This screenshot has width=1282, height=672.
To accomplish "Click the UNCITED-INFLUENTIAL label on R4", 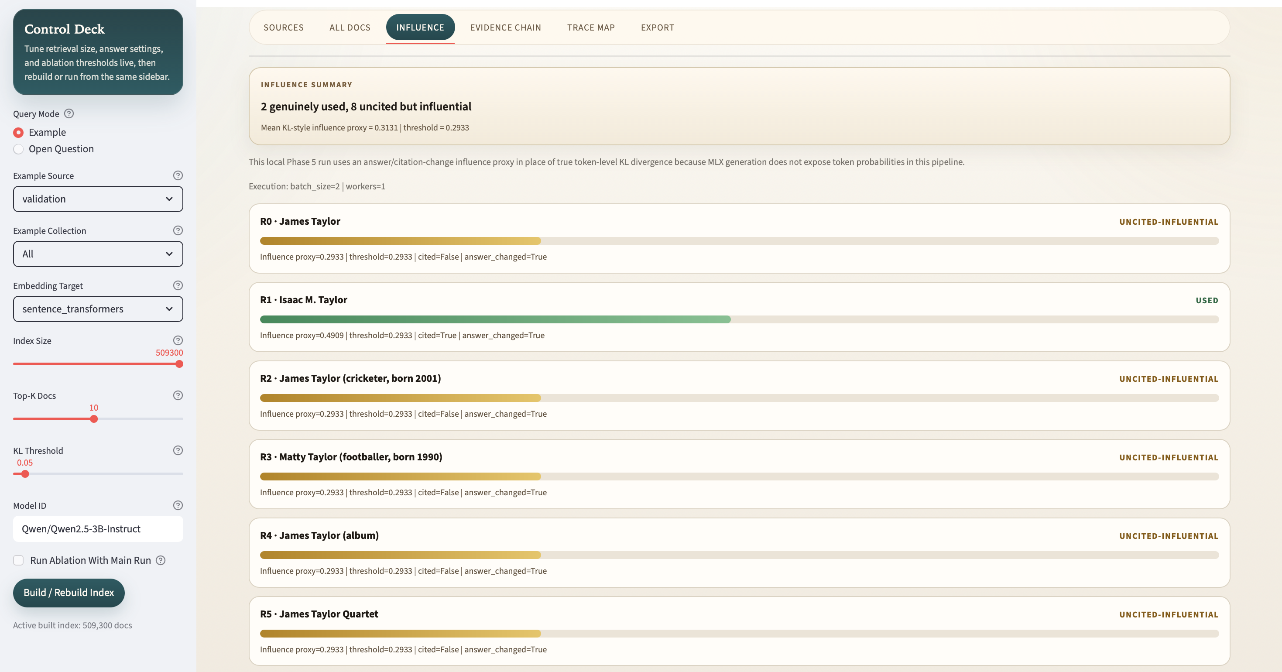I will tap(1169, 535).
